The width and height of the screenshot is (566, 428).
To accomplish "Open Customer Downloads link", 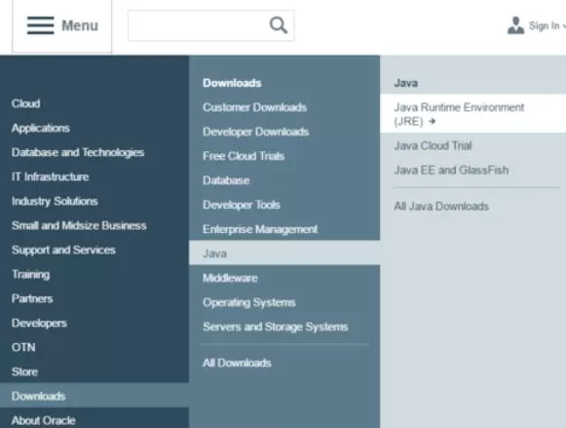I will [254, 107].
